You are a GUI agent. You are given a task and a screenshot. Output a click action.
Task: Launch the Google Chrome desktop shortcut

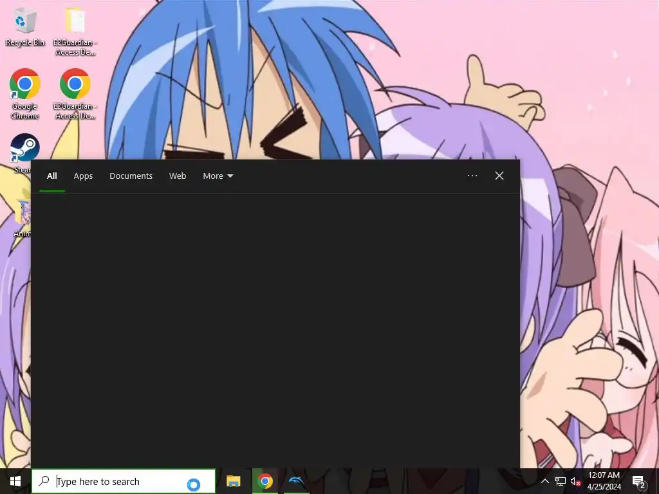[25, 93]
